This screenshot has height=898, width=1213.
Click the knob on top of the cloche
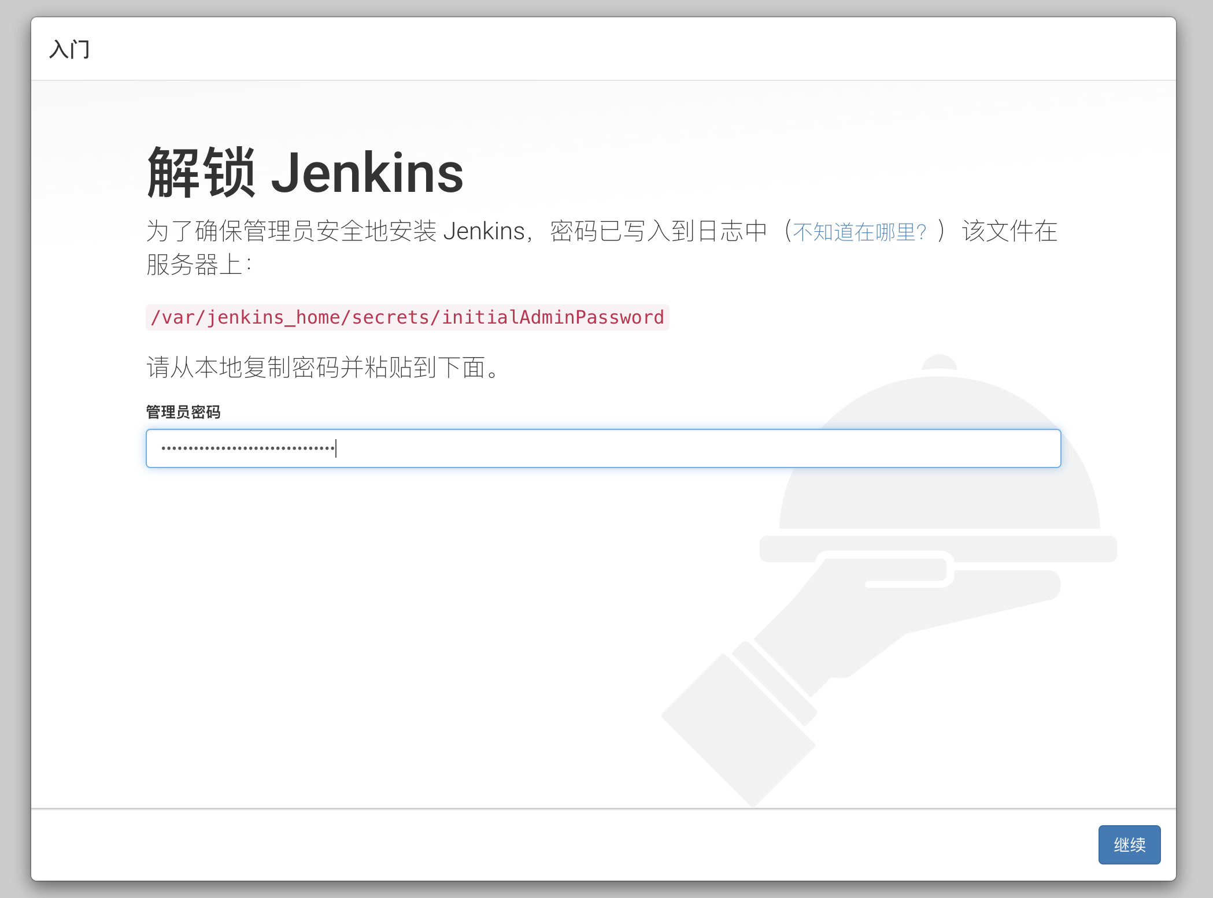click(940, 362)
